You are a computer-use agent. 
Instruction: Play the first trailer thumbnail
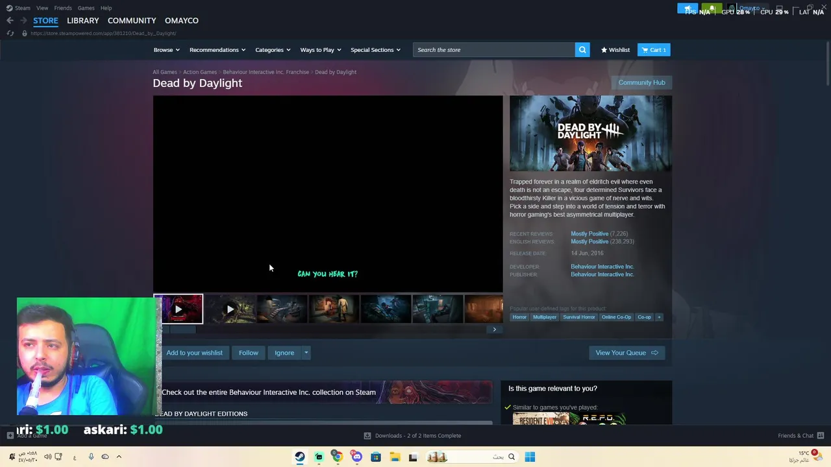coord(179,309)
